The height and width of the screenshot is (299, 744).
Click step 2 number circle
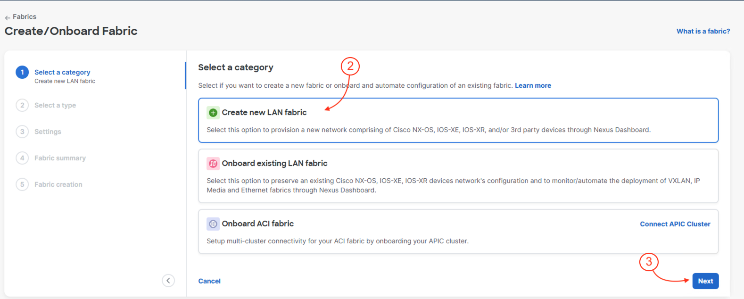tap(22, 105)
